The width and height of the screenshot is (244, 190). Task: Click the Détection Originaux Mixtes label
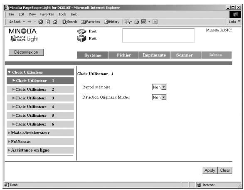pos(106,97)
